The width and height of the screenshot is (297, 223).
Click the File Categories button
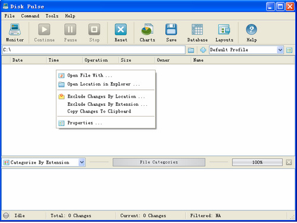[x=159, y=162]
